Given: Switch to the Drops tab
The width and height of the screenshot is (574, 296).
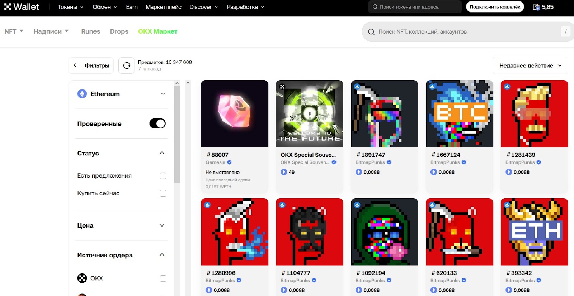Looking at the screenshot, I should coord(119,31).
